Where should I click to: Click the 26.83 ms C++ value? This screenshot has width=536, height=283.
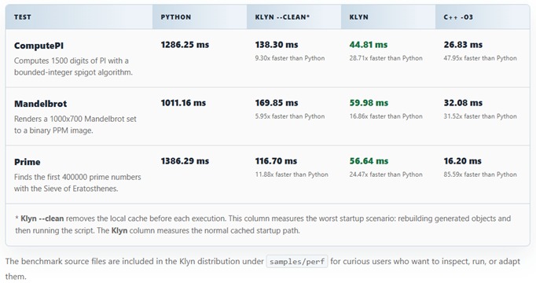(x=463, y=45)
